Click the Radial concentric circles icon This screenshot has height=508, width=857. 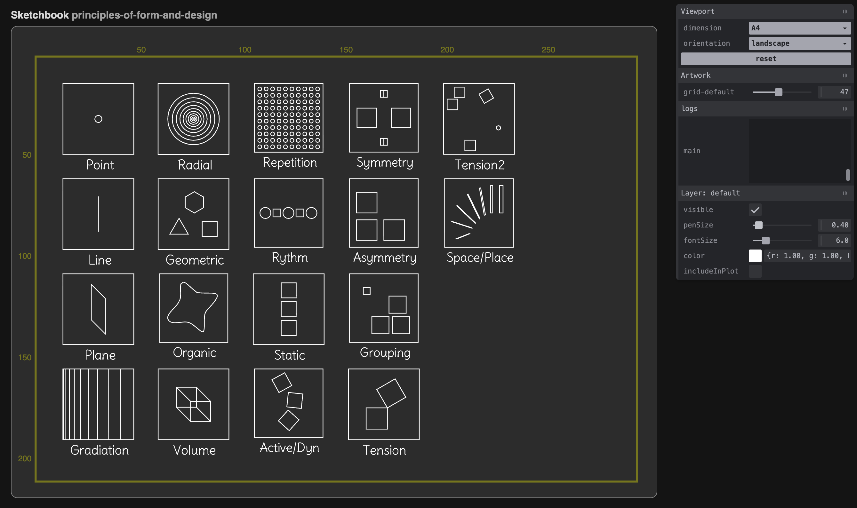pyautogui.click(x=194, y=119)
